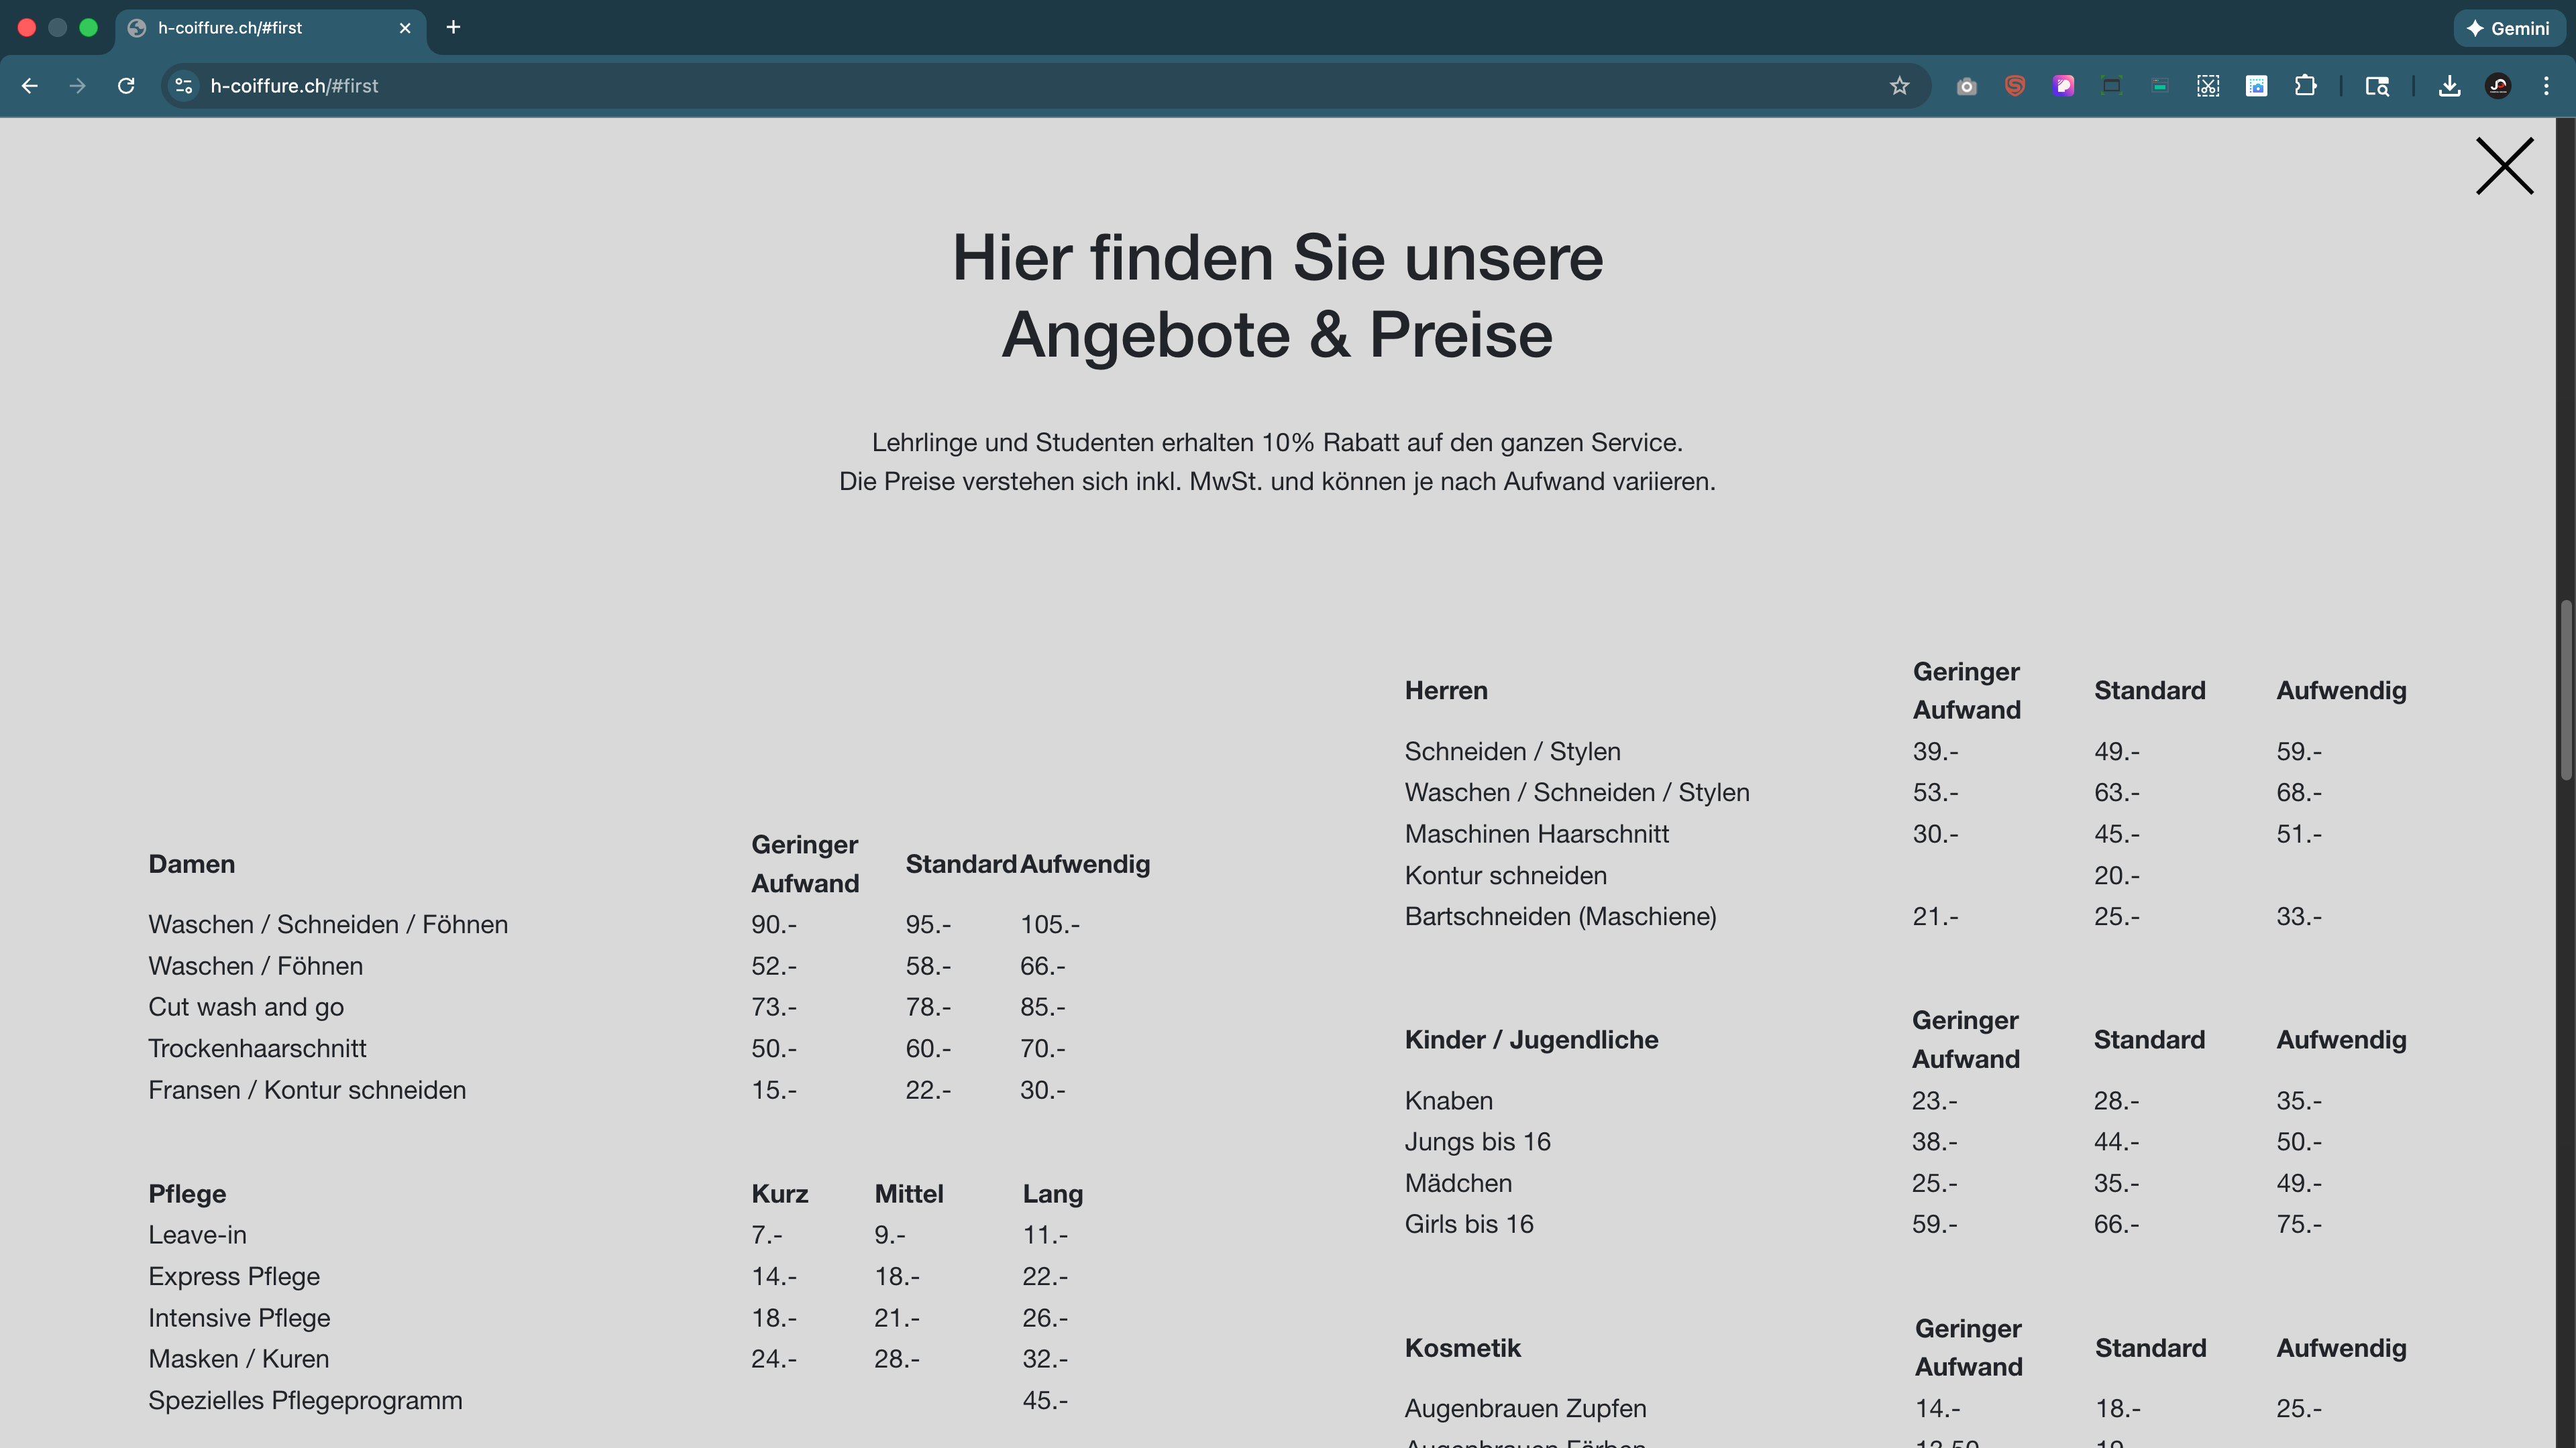Open Chrome three-dot menu
Image resolution: width=2576 pixels, height=1448 pixels.
(x=2546, y=86)
